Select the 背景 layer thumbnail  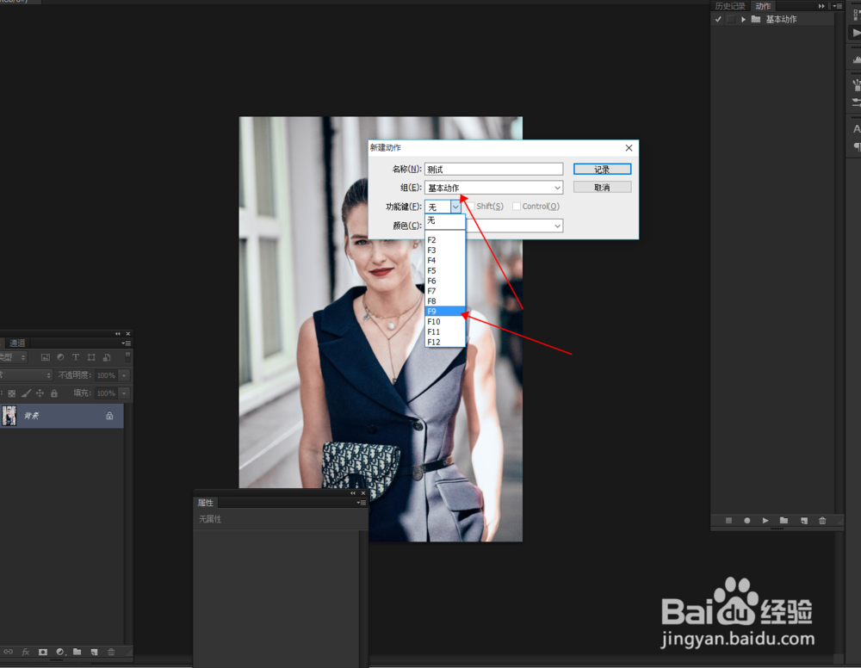click(x=9, y=416)
